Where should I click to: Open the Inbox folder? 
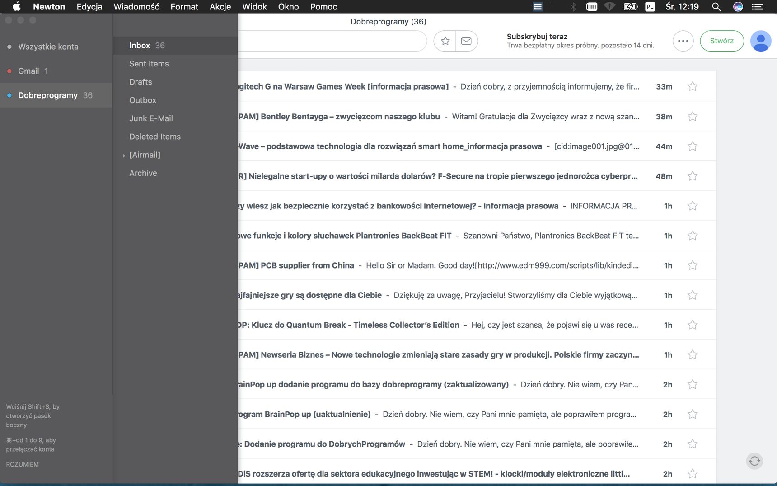(x=175, y=46)
